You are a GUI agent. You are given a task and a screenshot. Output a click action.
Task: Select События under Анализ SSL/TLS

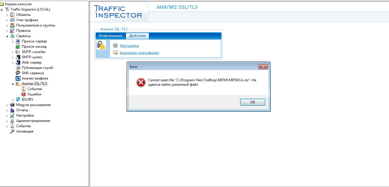(35, 89)
